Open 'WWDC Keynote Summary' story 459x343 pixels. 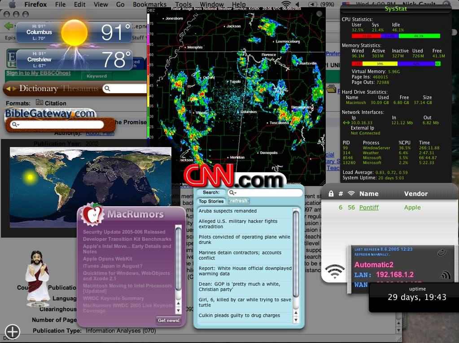coord(113,298)
